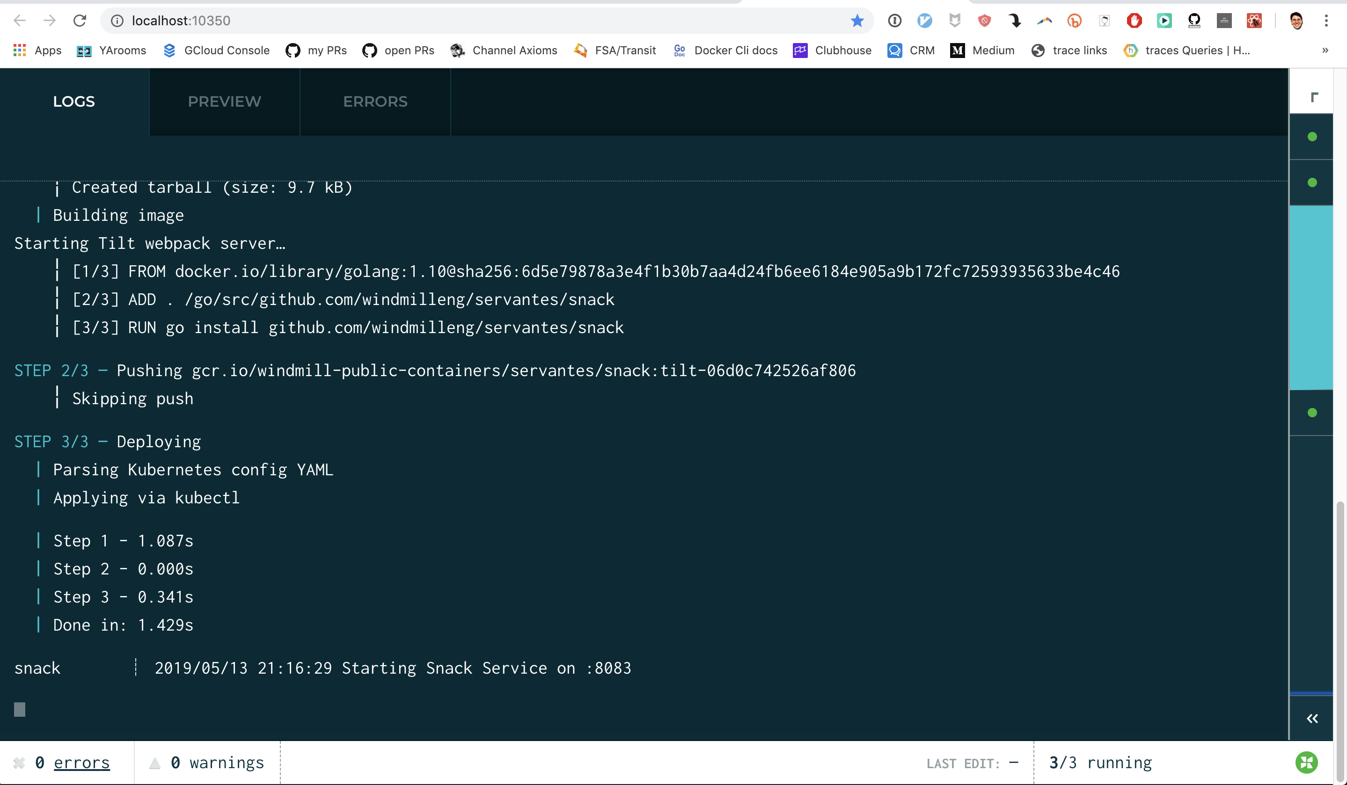Open the Bitly orange extension
This screenshot has width=1347, height=785.
coord(1074,20)
